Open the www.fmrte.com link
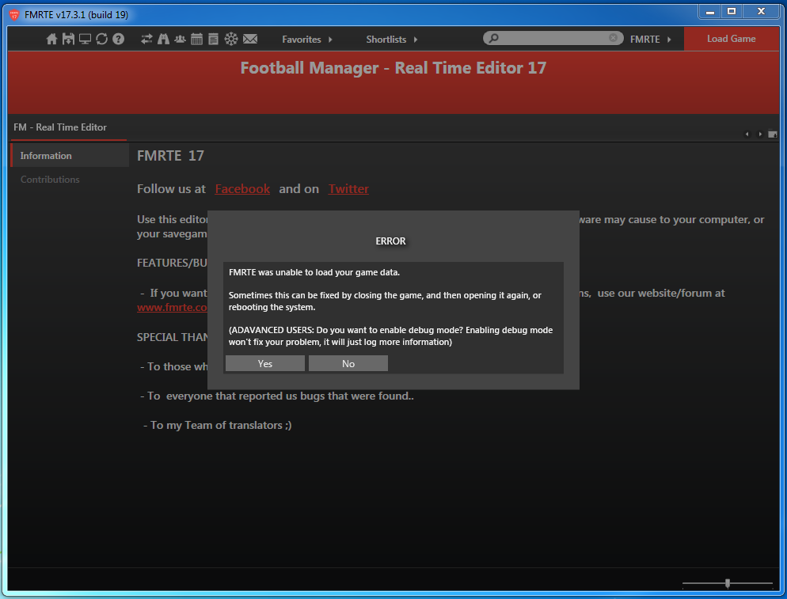This screenshot has height=599, width=787. tap(172, 308)
